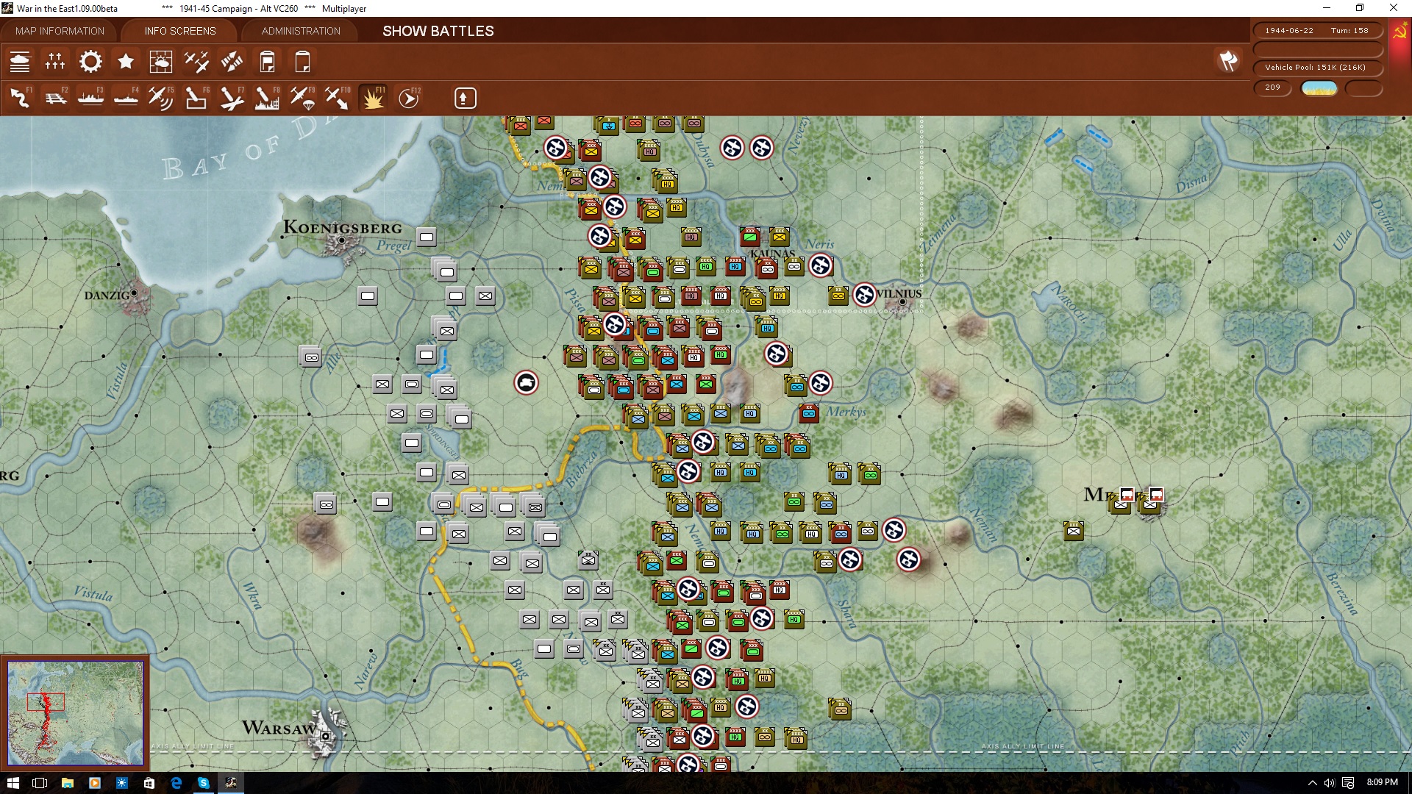Open the action center notifications icon

click(1348, 783)
